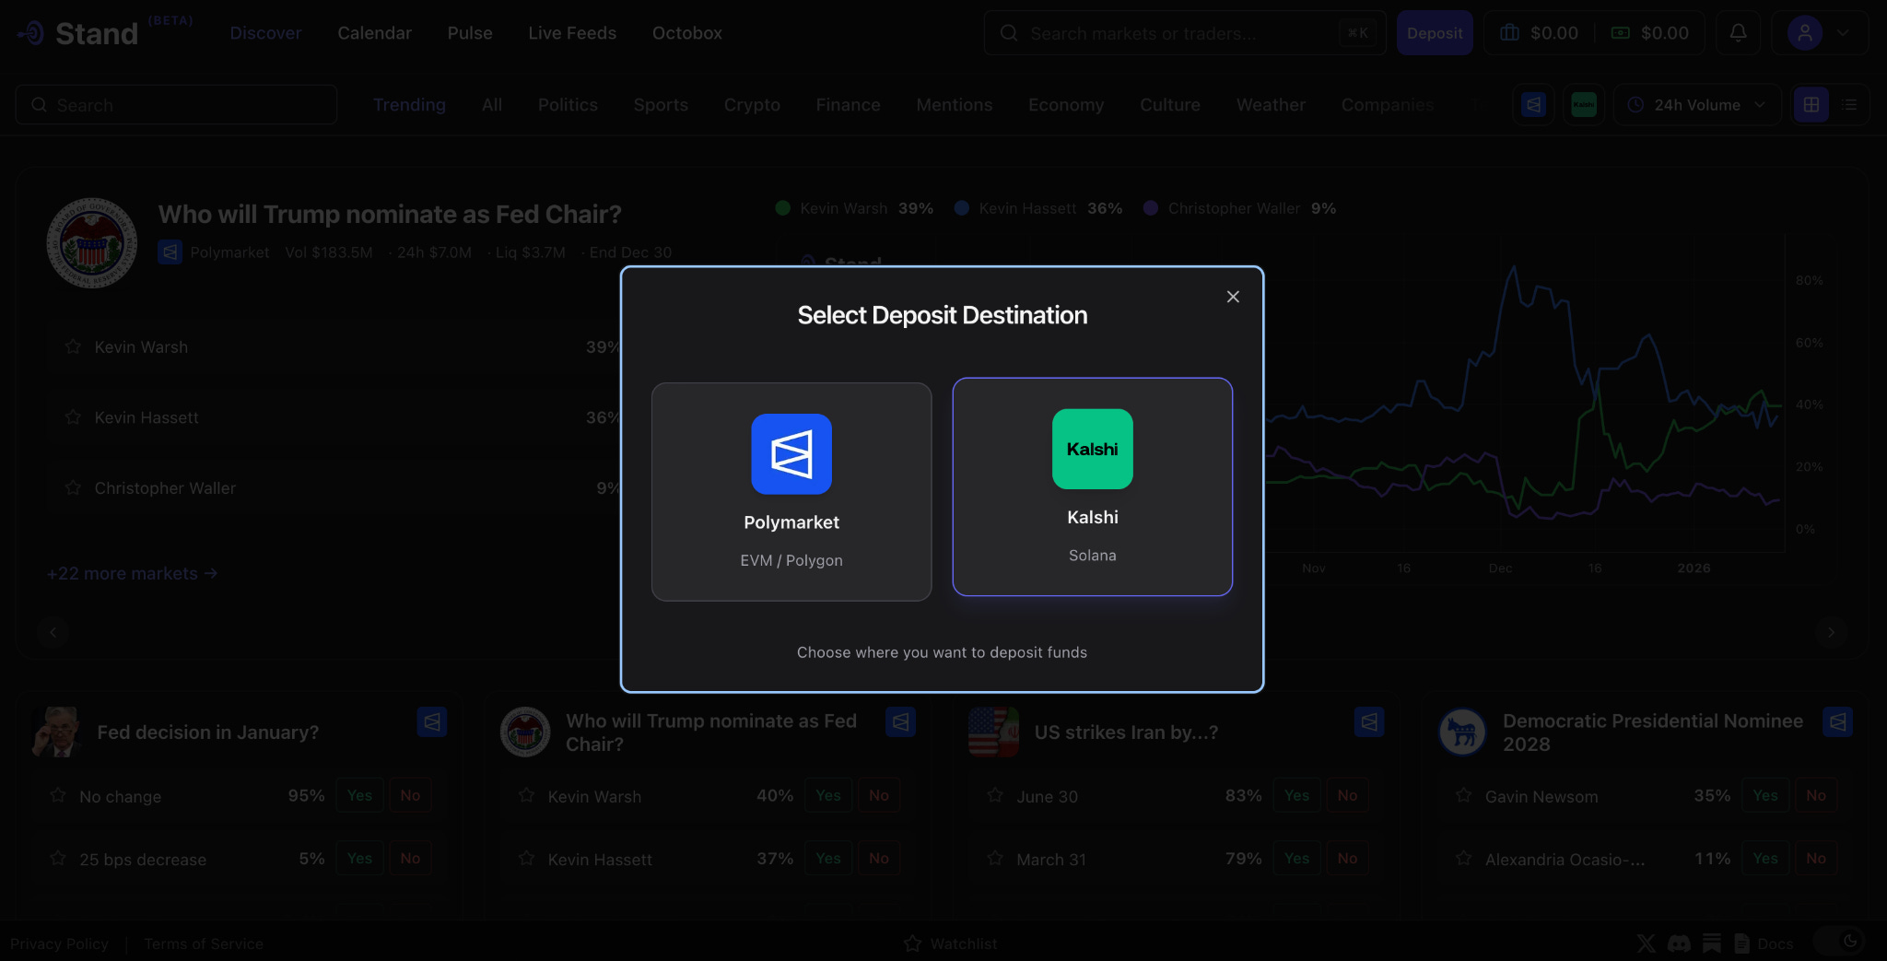Close the Select Deposit Destination dialog
This screenshot has height=961, width=1887.
(x=1233, y=297)
